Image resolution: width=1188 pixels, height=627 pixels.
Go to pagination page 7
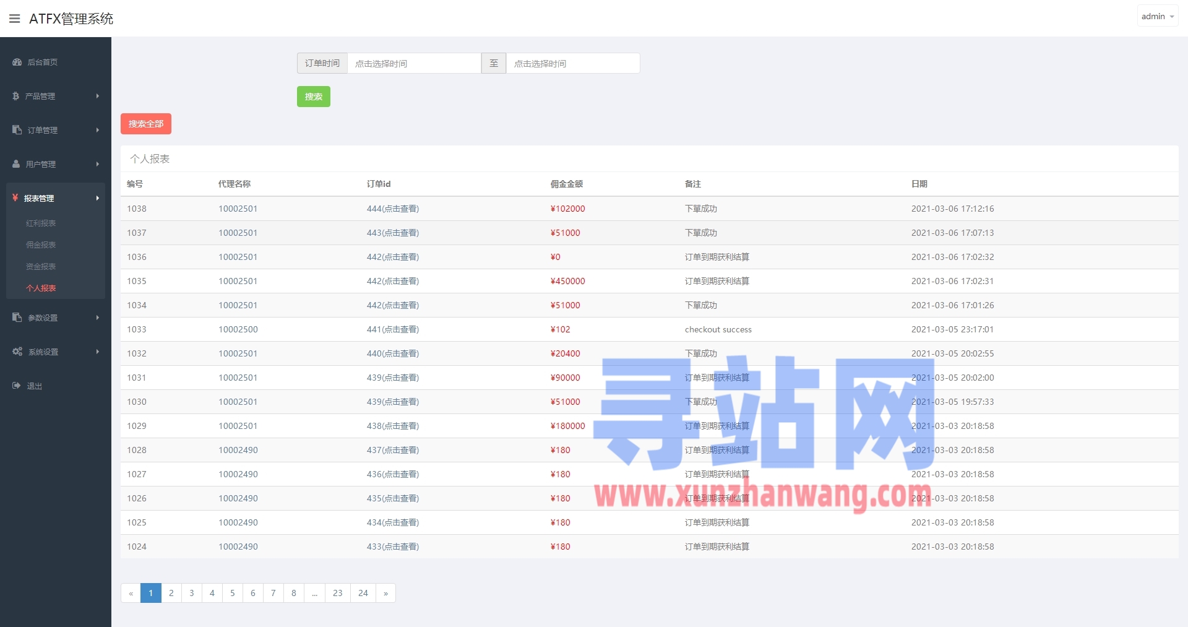click(x=273, y=593)
